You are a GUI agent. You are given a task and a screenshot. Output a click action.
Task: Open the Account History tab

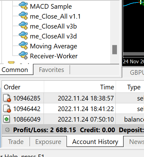(x=95, y=141)
